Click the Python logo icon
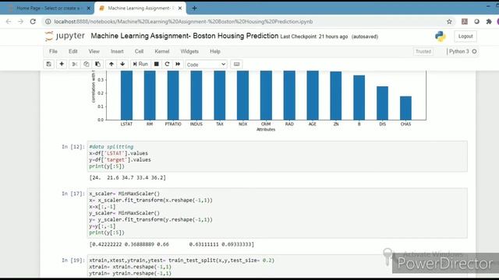Screen dimensions: 499x280 pyautogui.click(x=441, y=37)
